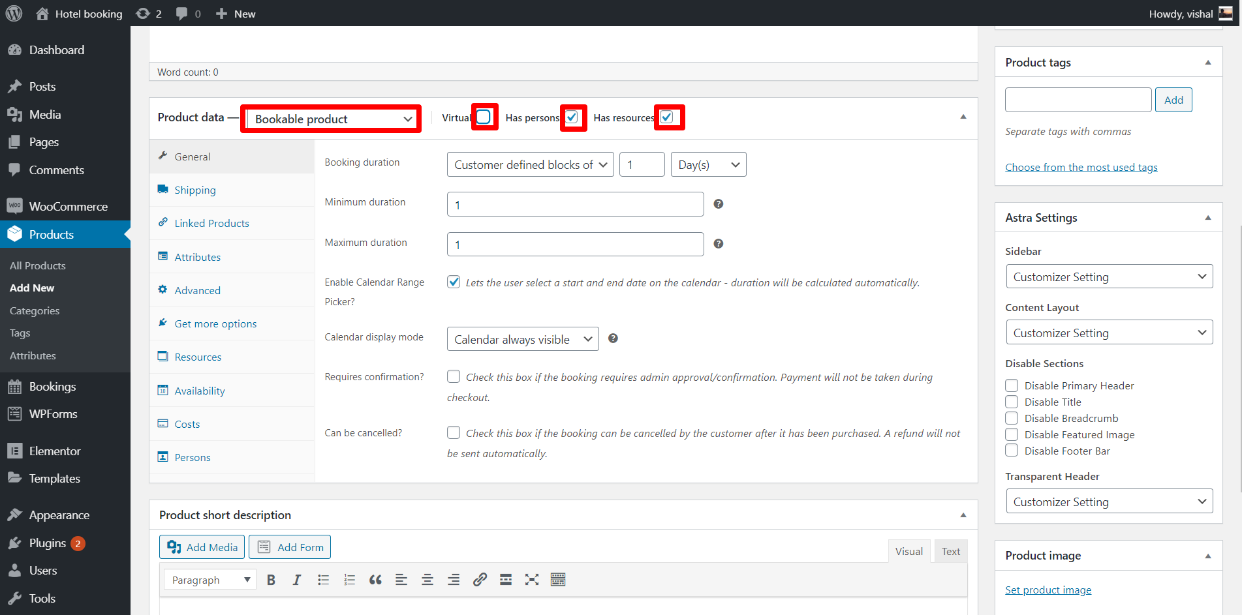Viewport: 1242px width, 615px height.
Task: Click help icon beside Calendar display mode
Action: [x=613, y=338]
